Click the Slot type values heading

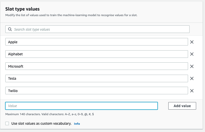click(x=22, y=9)
